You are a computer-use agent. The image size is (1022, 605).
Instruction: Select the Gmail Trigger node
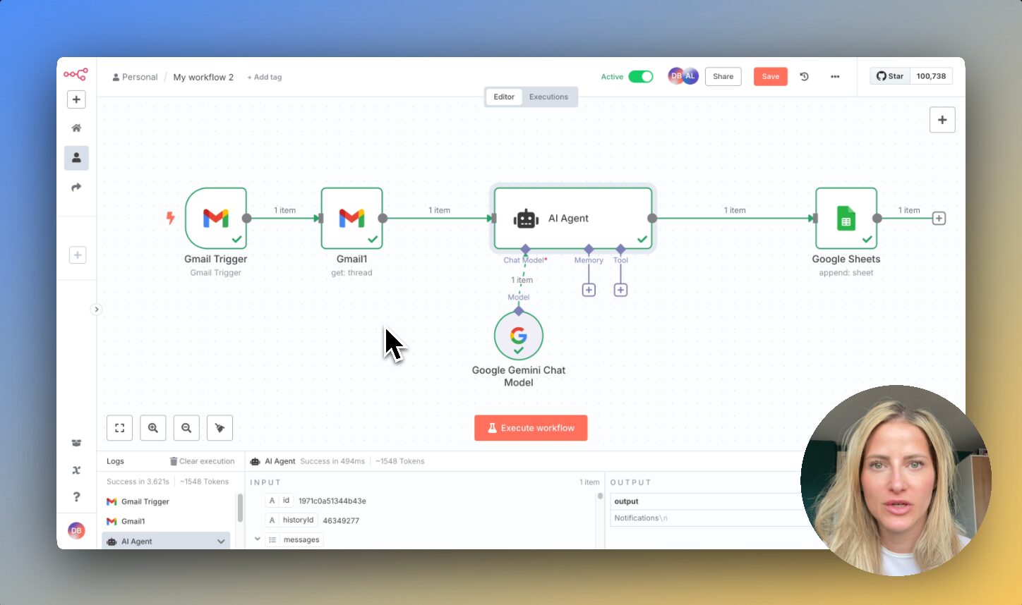pyautogui.click(x=216, y=218)
